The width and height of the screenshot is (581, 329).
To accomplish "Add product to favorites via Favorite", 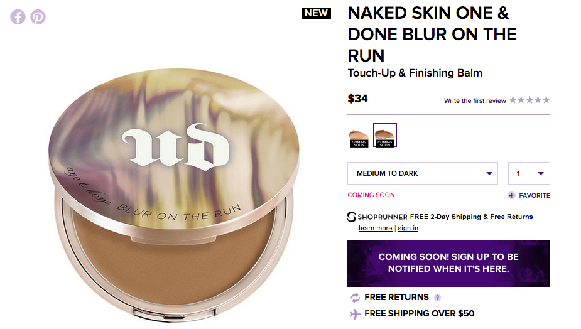I will (535, 196).
